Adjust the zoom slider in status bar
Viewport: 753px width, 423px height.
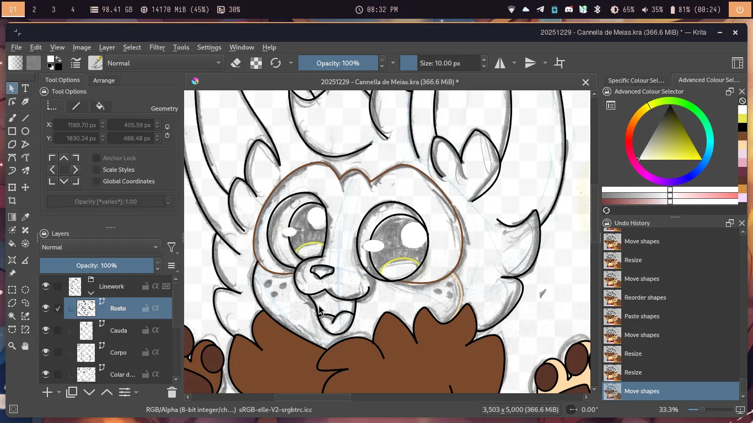(x=702, y=410)
